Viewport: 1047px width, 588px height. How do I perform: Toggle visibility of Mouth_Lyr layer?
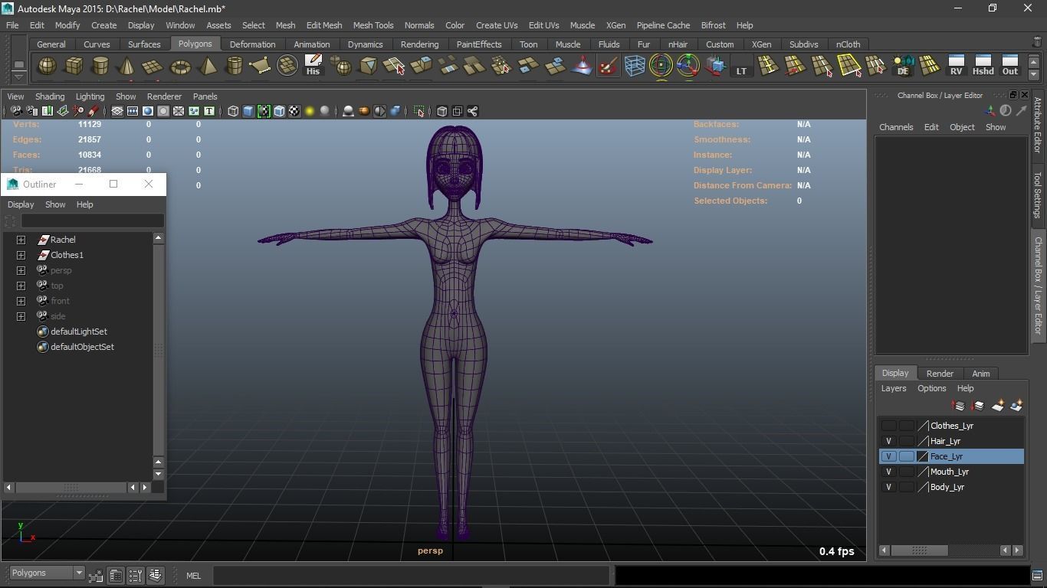pyautogui.click(x=888, y=472)
